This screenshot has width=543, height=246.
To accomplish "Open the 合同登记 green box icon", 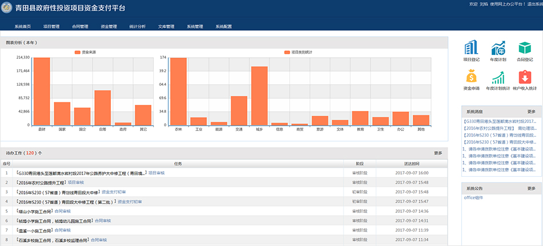I will coord(525,49).
